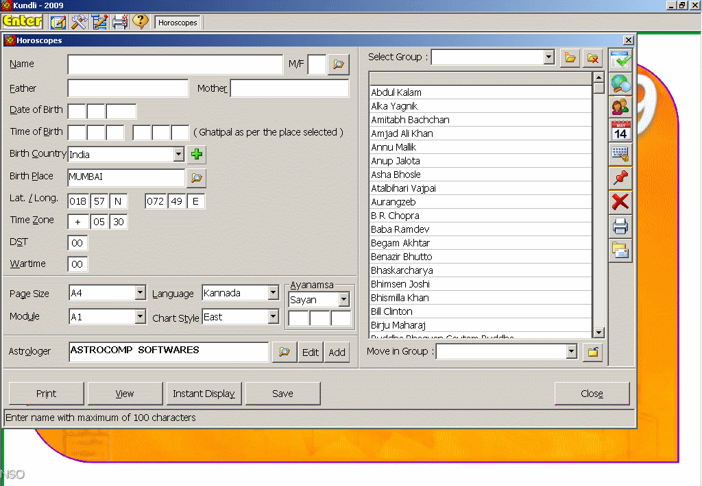Click the delete group folder icon
Image resolution: width=702 pixels, height=486 pixels.
[x=592, y=58]
